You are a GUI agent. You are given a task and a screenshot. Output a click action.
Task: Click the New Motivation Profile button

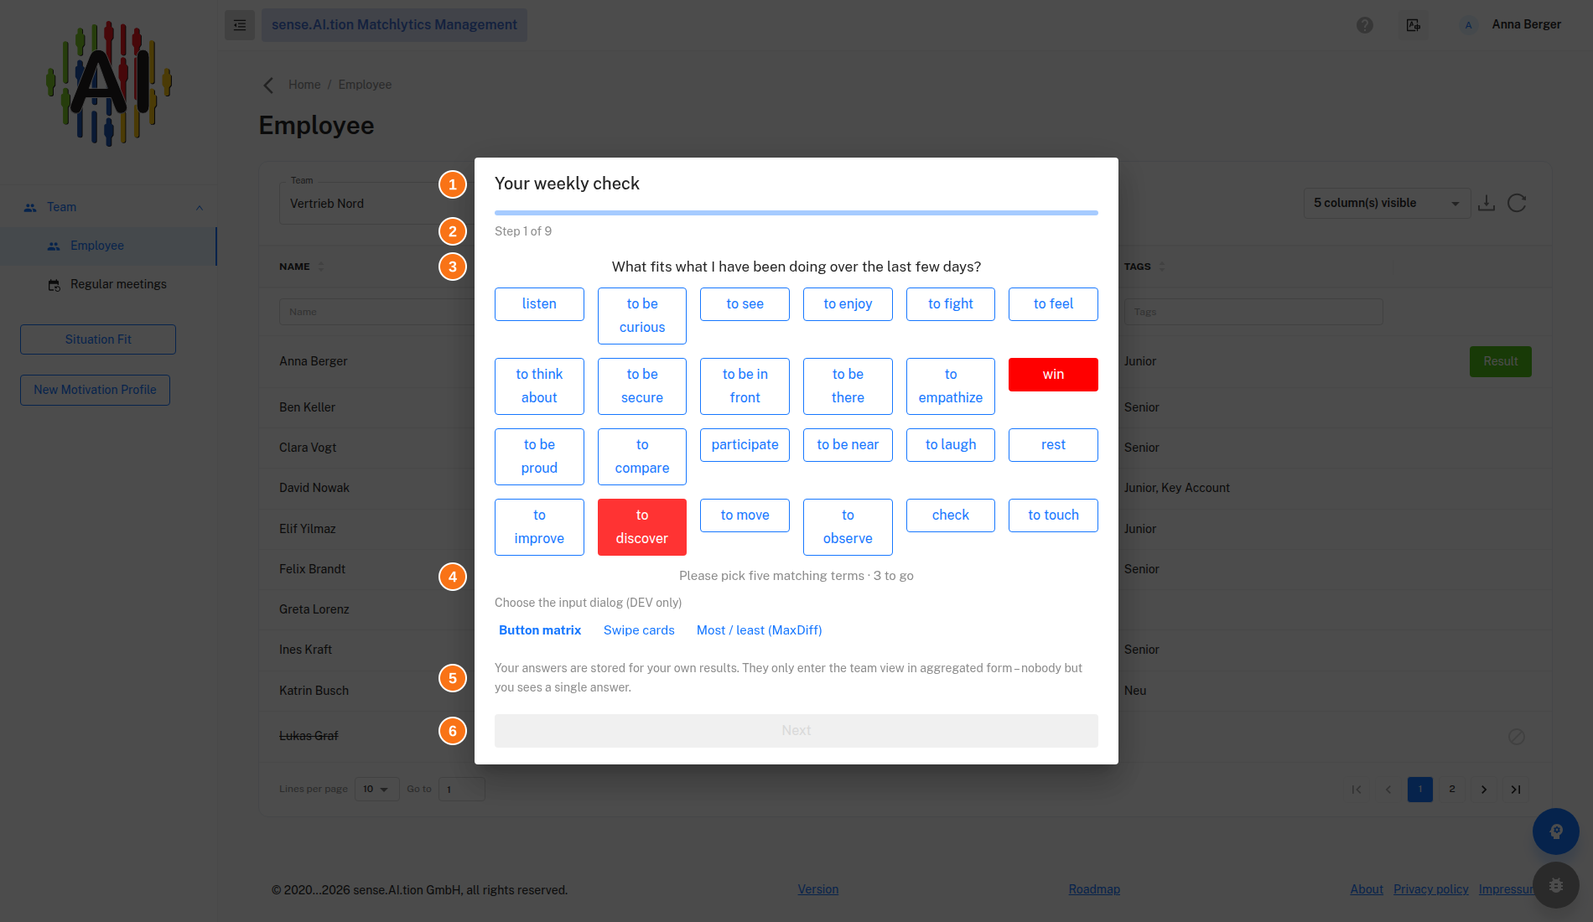[x=95, y=390]
